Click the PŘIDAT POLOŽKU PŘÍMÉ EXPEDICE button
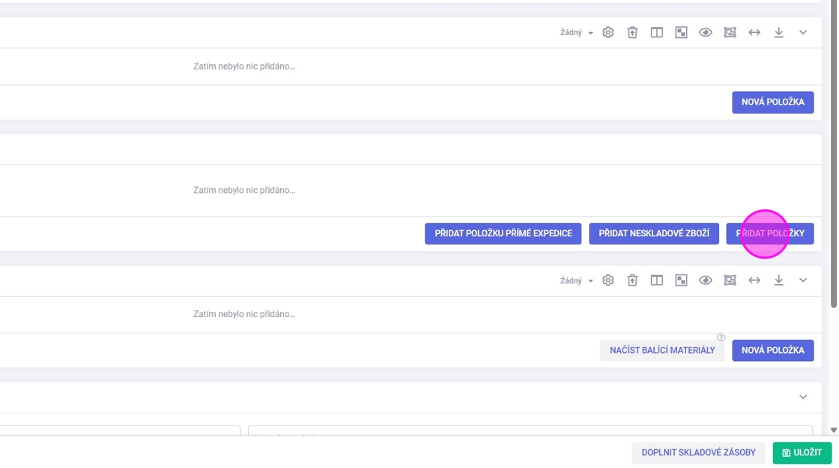The width and height of the screenshot is (839, 468). [503, 234]
